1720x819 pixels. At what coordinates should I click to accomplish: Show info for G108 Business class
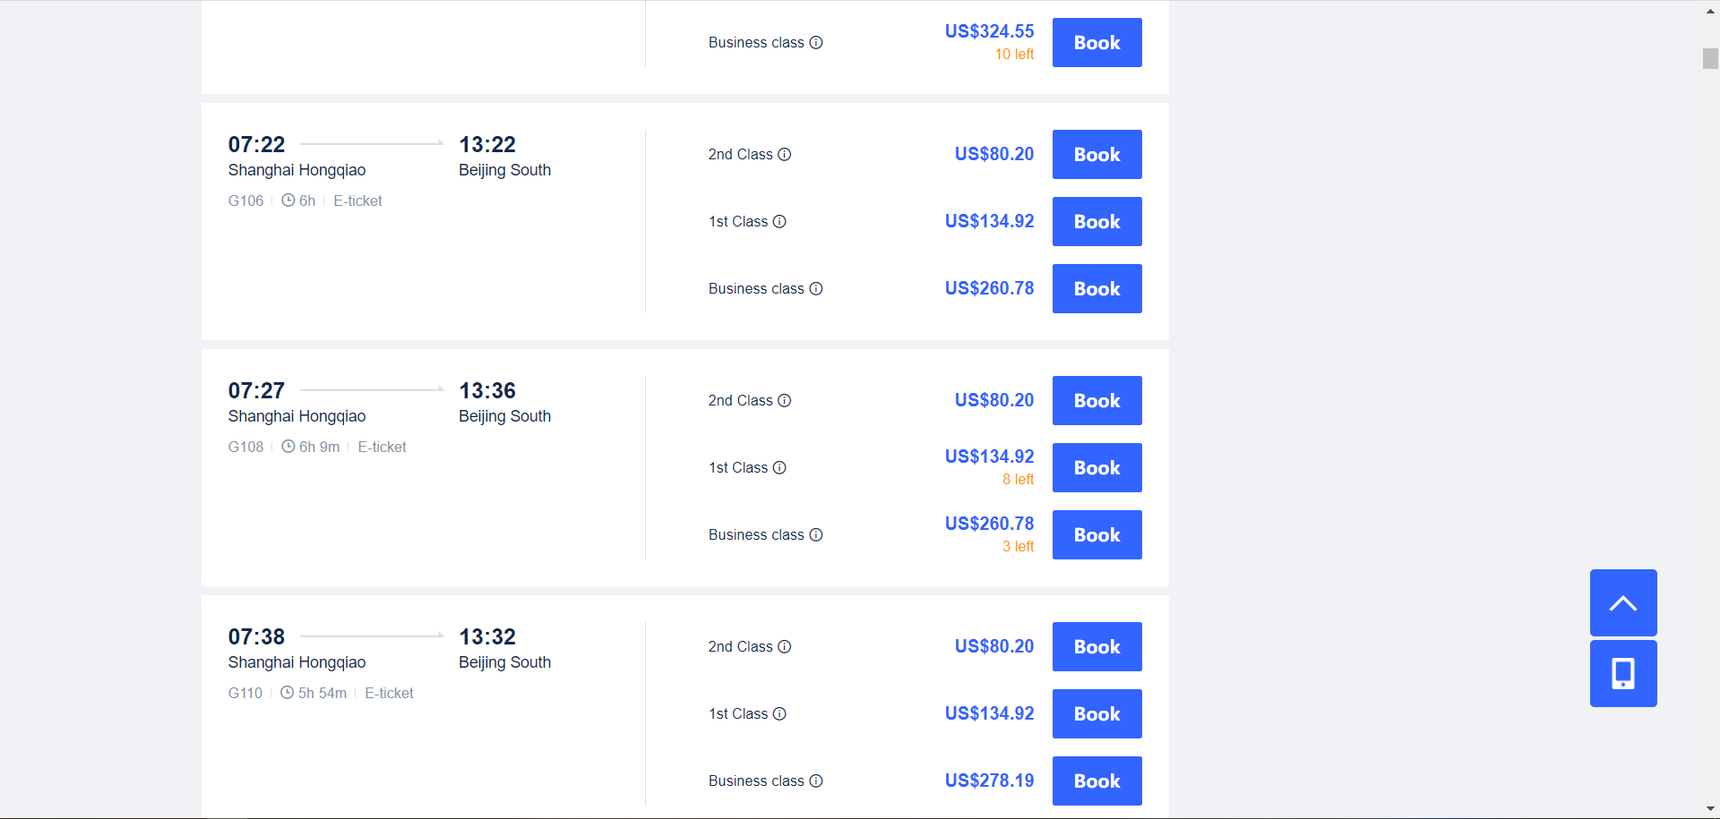point(816,534)
